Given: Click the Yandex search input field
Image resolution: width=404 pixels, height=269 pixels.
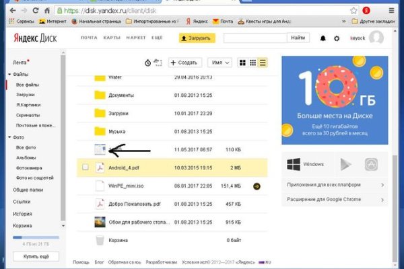Looking at the screenshot, I should pyautogui.click(x=254, y=39).
